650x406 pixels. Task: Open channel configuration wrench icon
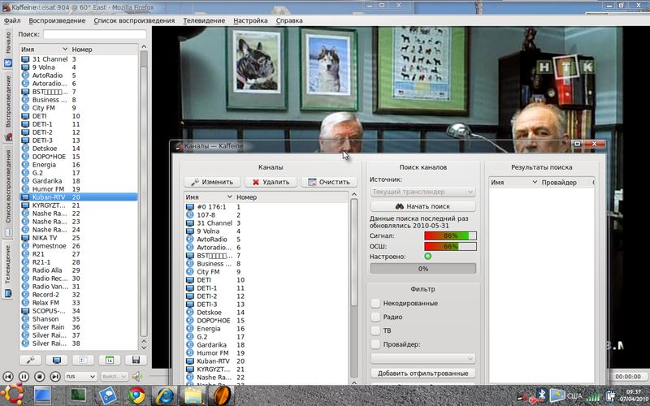pyautogui.click(x=31, y=360)
